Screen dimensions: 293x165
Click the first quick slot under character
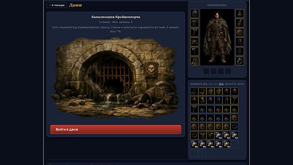206,71
